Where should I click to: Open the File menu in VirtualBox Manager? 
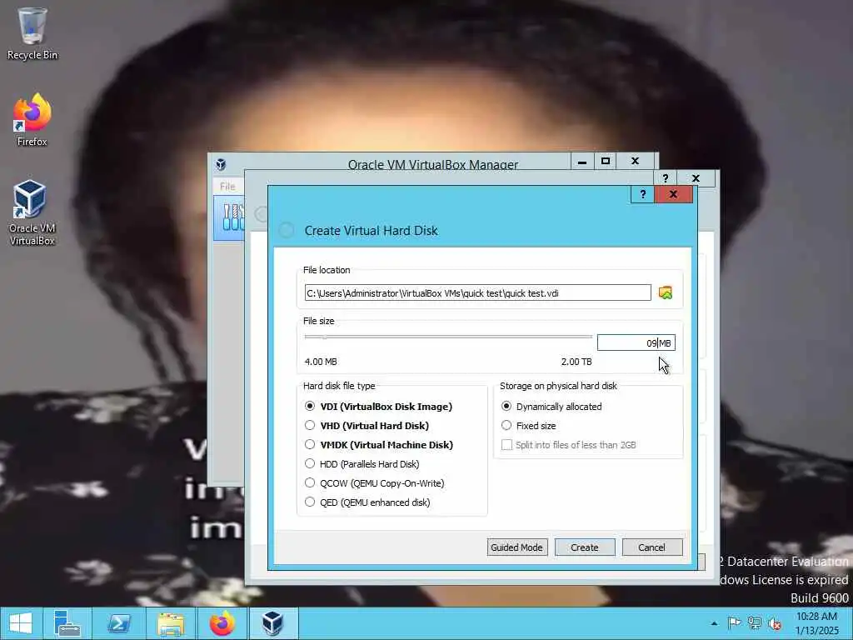pos(227,186)
